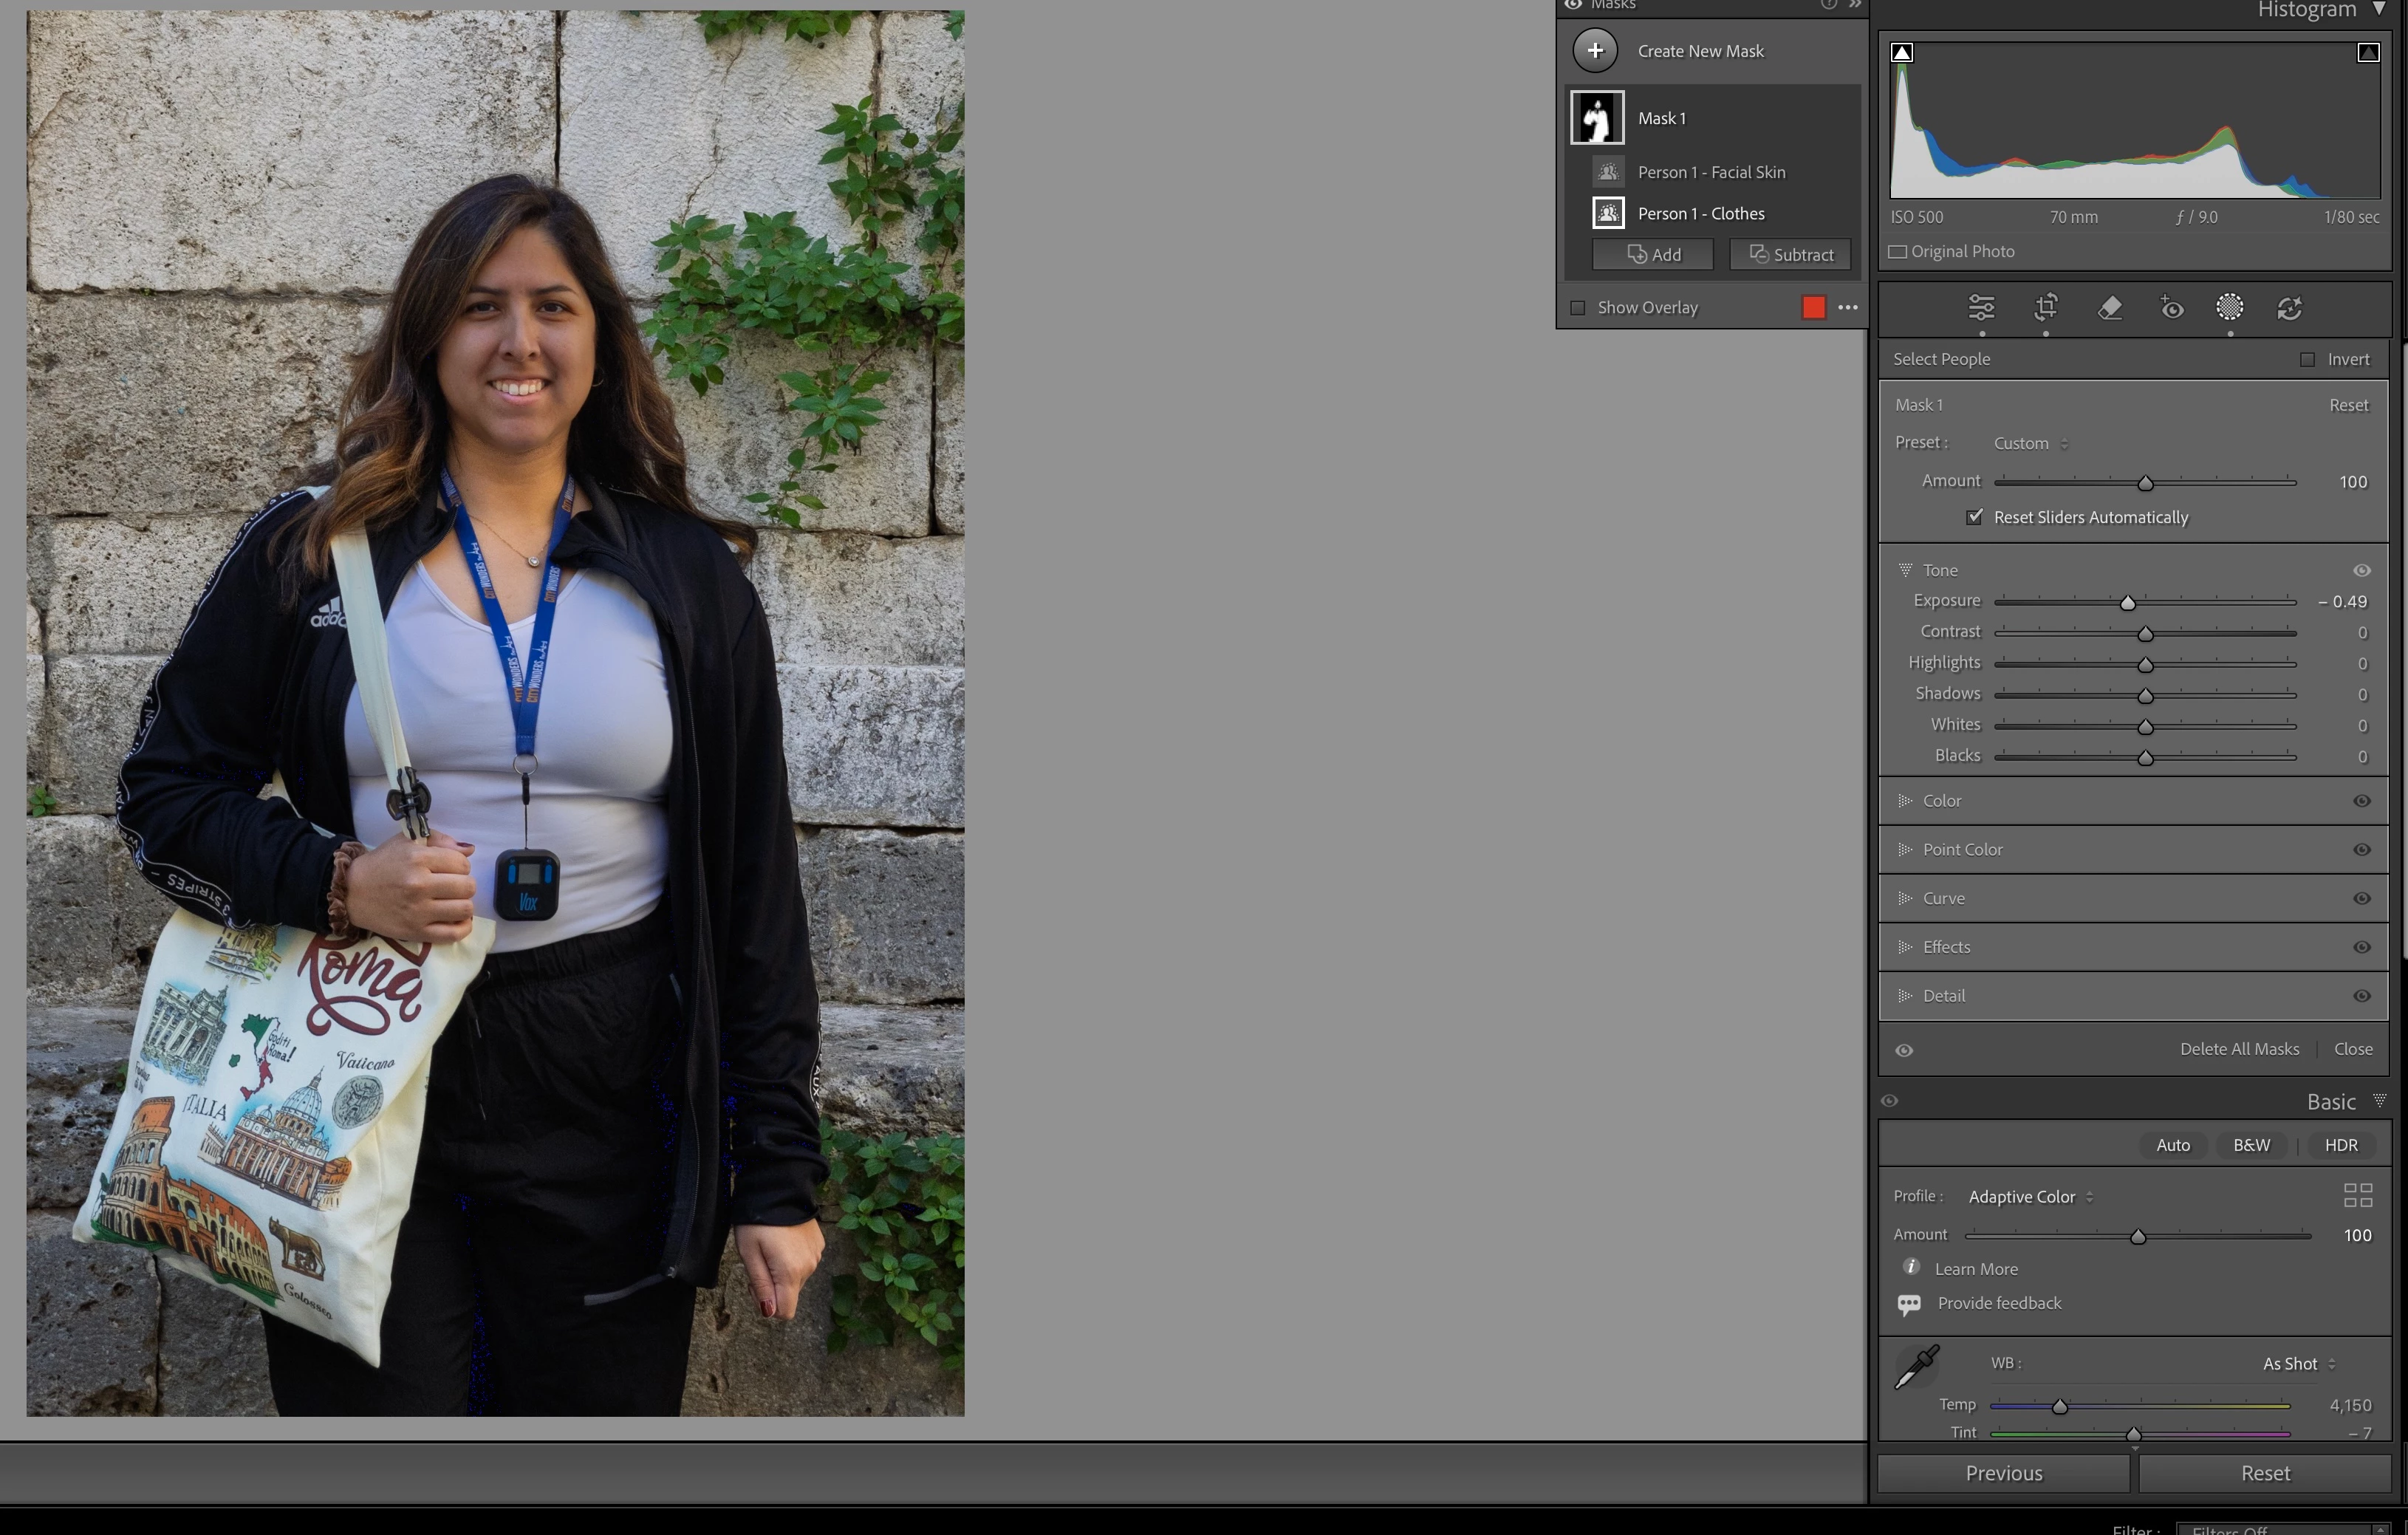Expand the Color section
Image resolution: width=2408 pixels, height=1535 pixels.
pos(1904,801)
